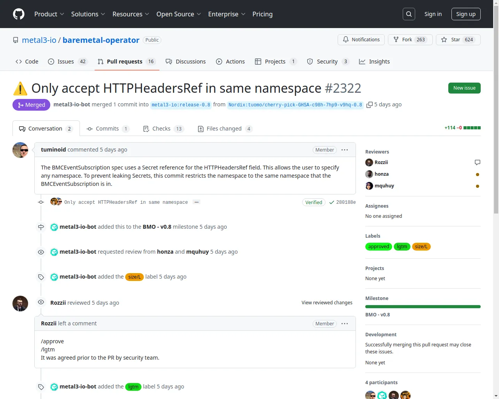The width and height of the screenshot is (499, 399).
Task: Click View reviewed changes link
Action: coord(327,303)
